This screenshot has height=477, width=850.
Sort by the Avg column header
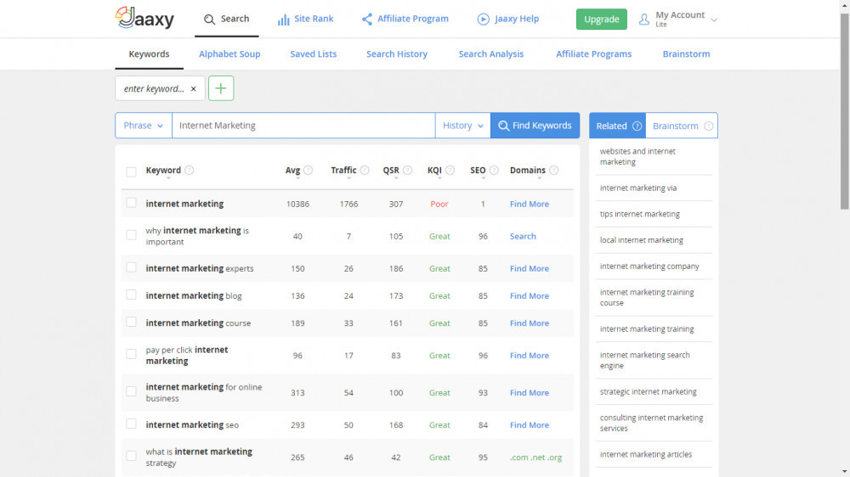click(x=292, y=170)
